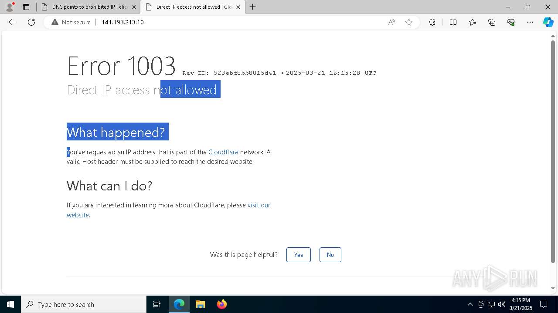Viewport: 558px width, 313px height.
Task: Switch to the Direct IP access not allowed tab
Action: coord(192,7)
